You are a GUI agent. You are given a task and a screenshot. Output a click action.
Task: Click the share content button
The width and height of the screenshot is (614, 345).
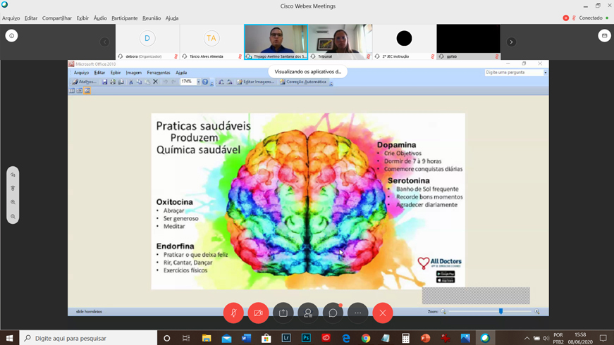(x=283, y=313)
